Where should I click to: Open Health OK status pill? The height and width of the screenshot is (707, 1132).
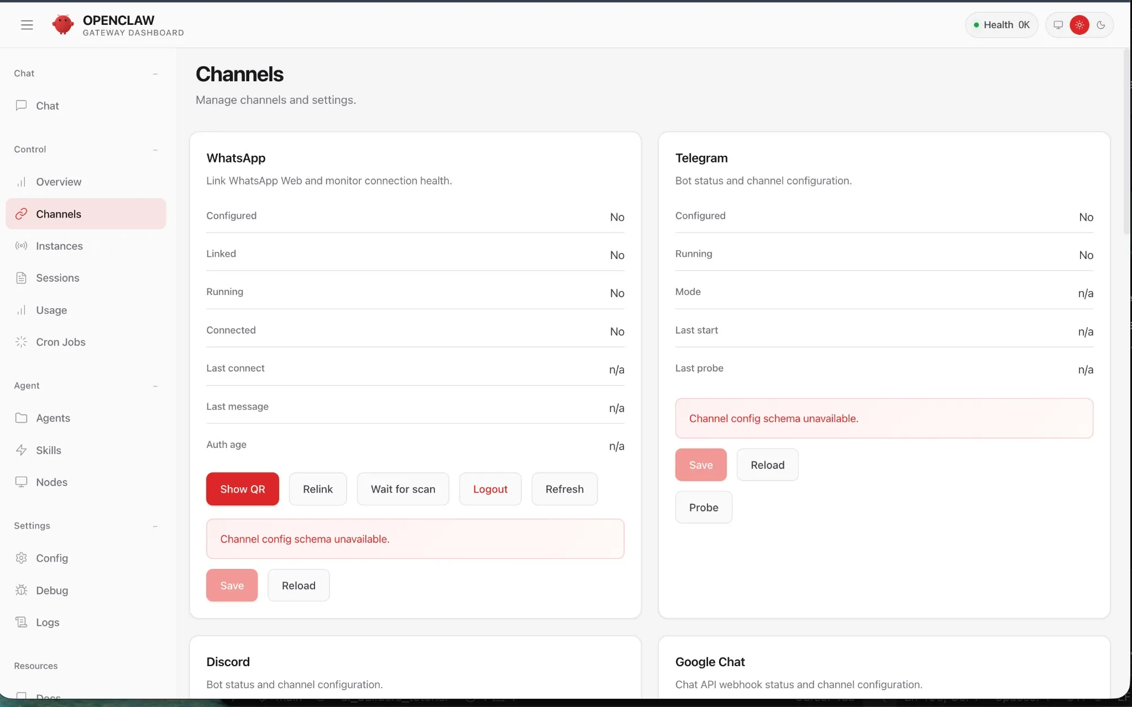click(x=1002, y=25)
